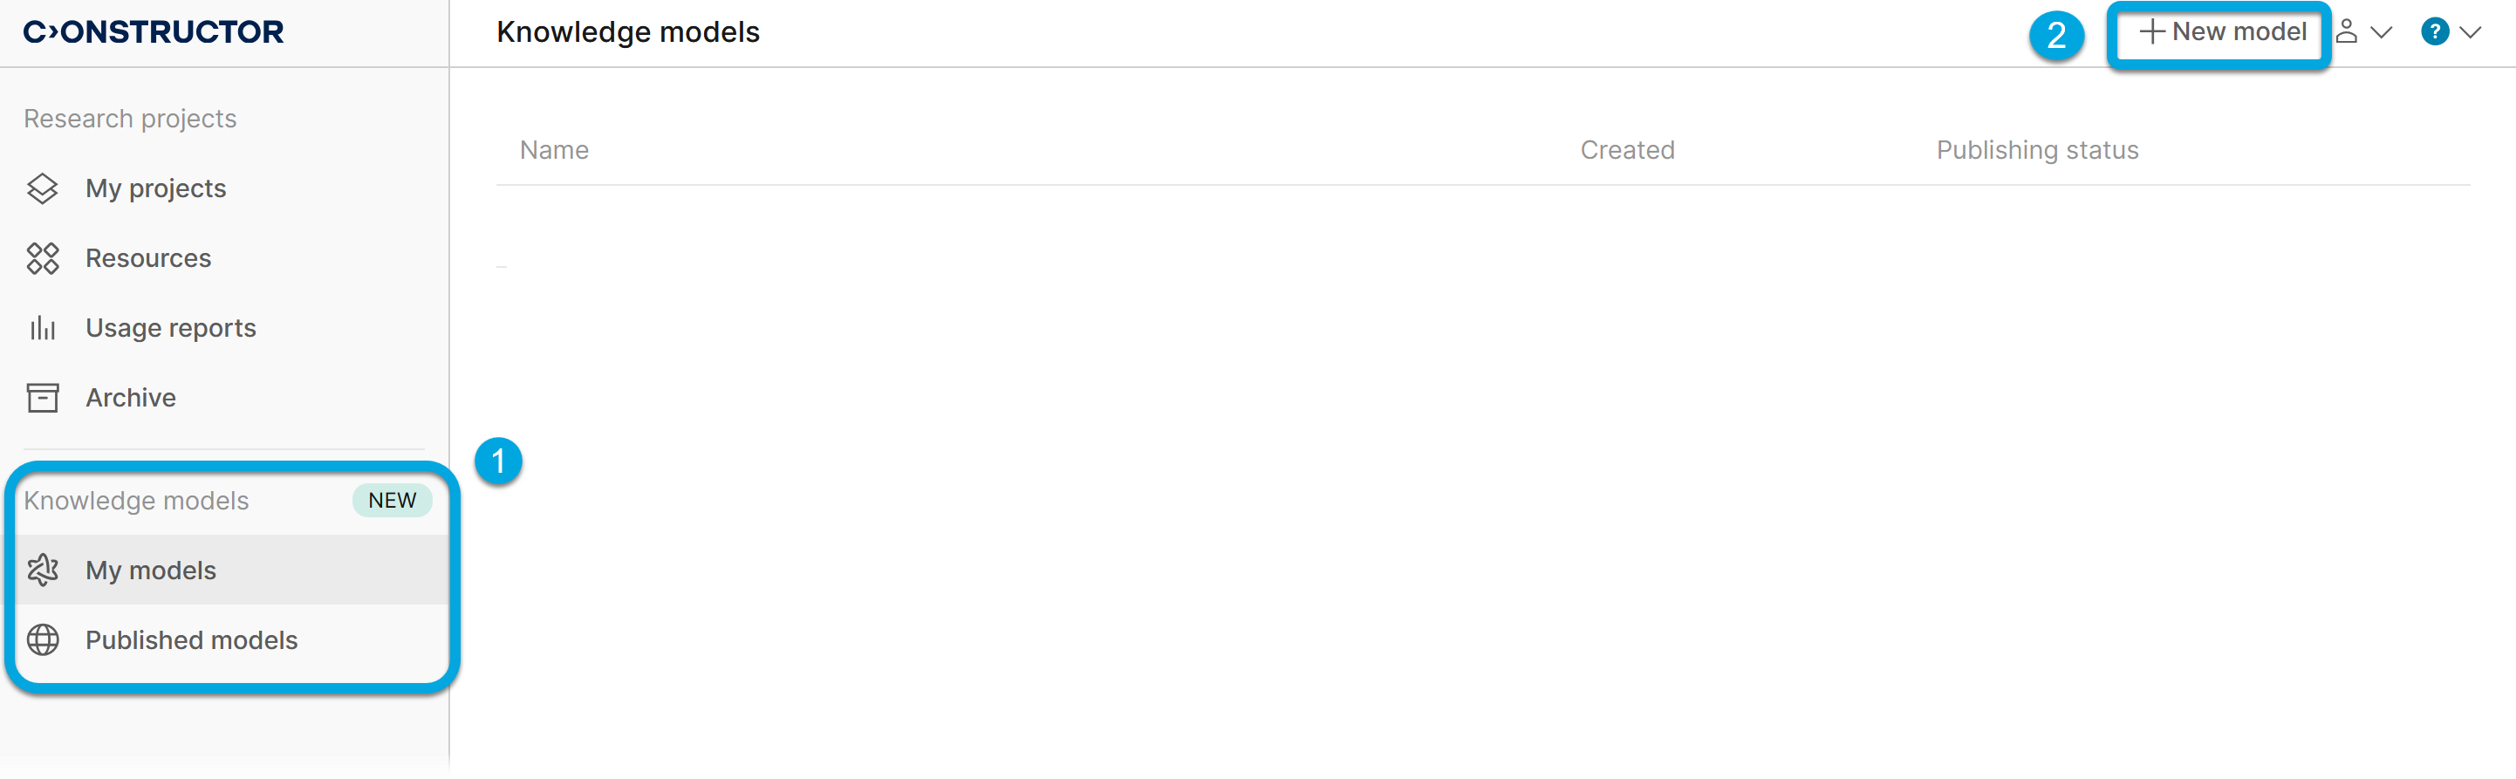The width and height of the screenshot is (2516, 779).
Task: Go to Resources section
Action: 147,259
